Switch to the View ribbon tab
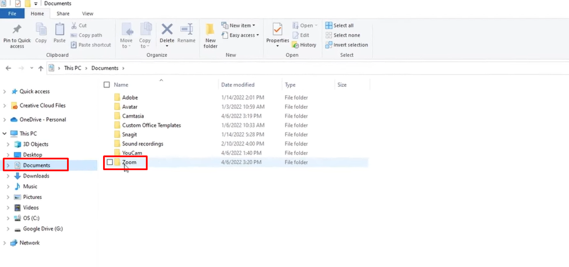The width and height of the screenshot is (569, 267). [87, 14]
